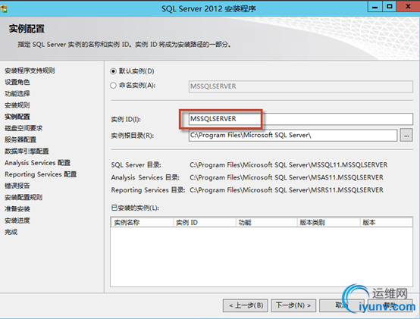This screenshot has width=420, height=319.
Task: Click the 实例根目录(R) path field
Action: pyautogui.click(x=293, y=135)
